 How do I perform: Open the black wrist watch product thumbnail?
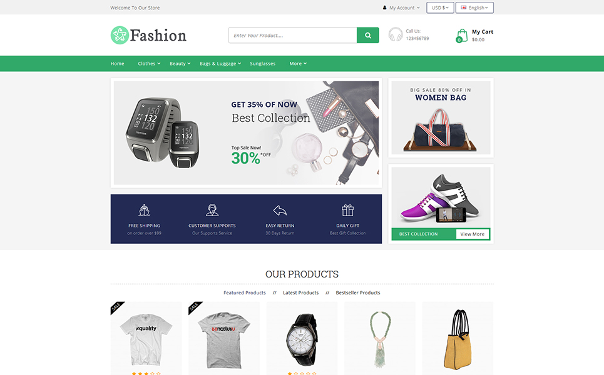coord(302,339)
